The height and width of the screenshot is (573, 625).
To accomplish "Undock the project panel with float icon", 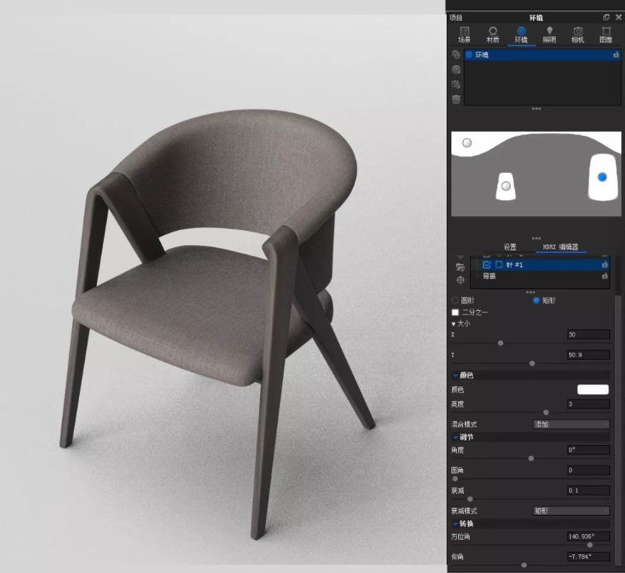I will click(x=606, y=17).
